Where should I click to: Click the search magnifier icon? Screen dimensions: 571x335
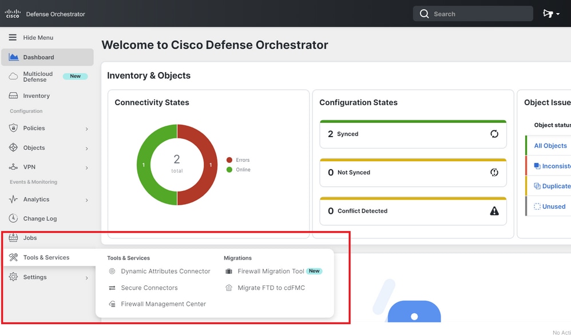click(424, 14)
